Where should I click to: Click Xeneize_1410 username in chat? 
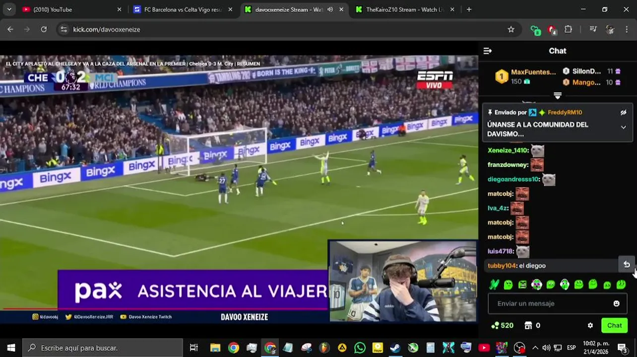click(x=508, y=150)
